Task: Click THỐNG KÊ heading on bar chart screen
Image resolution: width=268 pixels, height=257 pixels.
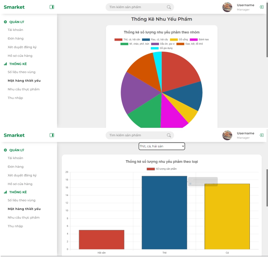Action: (x=18, y=192)
